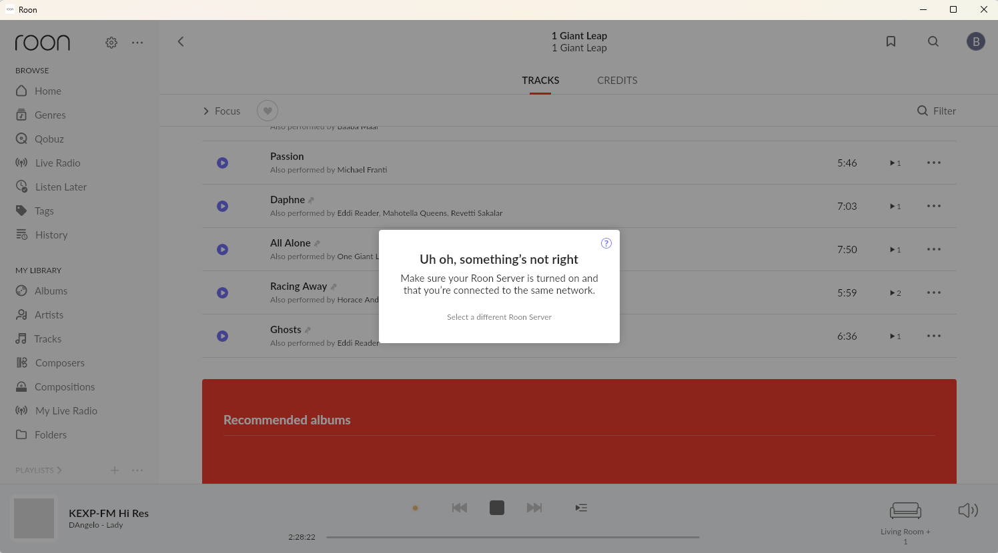998x553 pixels.
Task: Play the track Ghosts
Action: point(223,336)
